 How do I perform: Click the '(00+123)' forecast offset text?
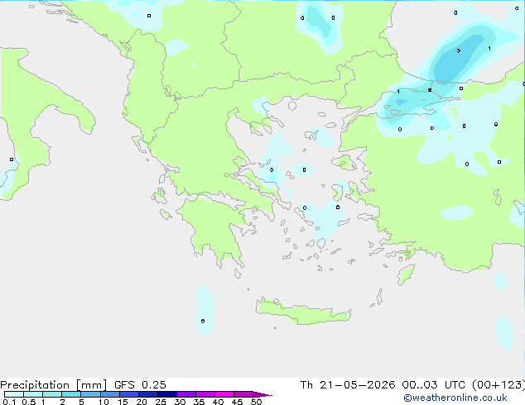[499, 385]
